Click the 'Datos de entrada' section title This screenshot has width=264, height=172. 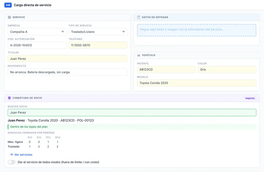tap(155, 17)
